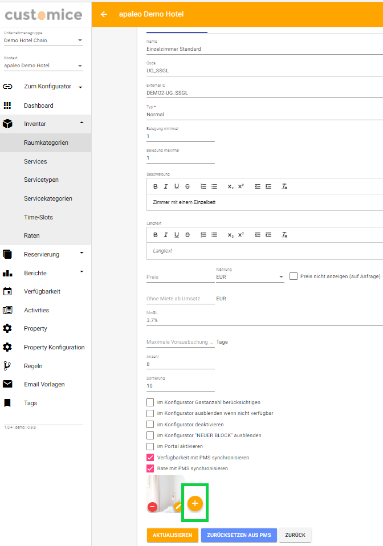Check 'im Konfigurator NEUER BLOCK ausblenden'
This screenshot has width=383, height=546.
(150, 435)
